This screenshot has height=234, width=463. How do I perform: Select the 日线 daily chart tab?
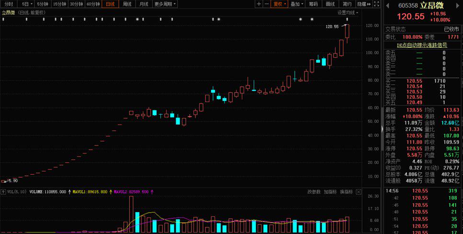tap(110, 4)
